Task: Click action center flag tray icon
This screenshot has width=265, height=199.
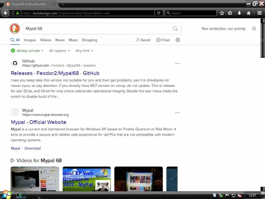Action: click(227, 195)
